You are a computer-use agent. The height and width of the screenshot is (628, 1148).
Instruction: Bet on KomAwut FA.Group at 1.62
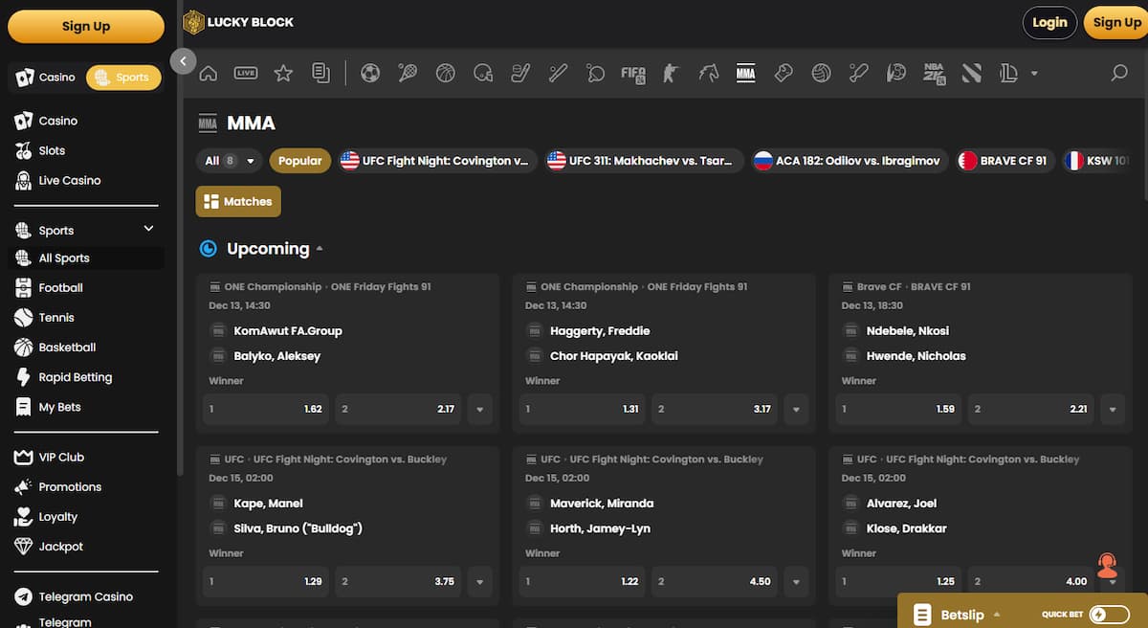tap(266, 409)
